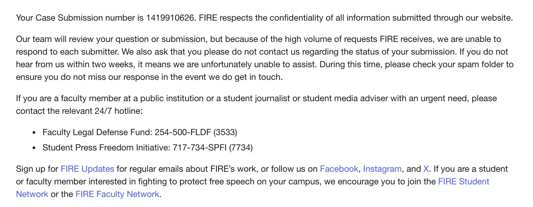Click the Student Press Freedom Initiative phone number
This screenshot has height=207, width=533.
213,148
